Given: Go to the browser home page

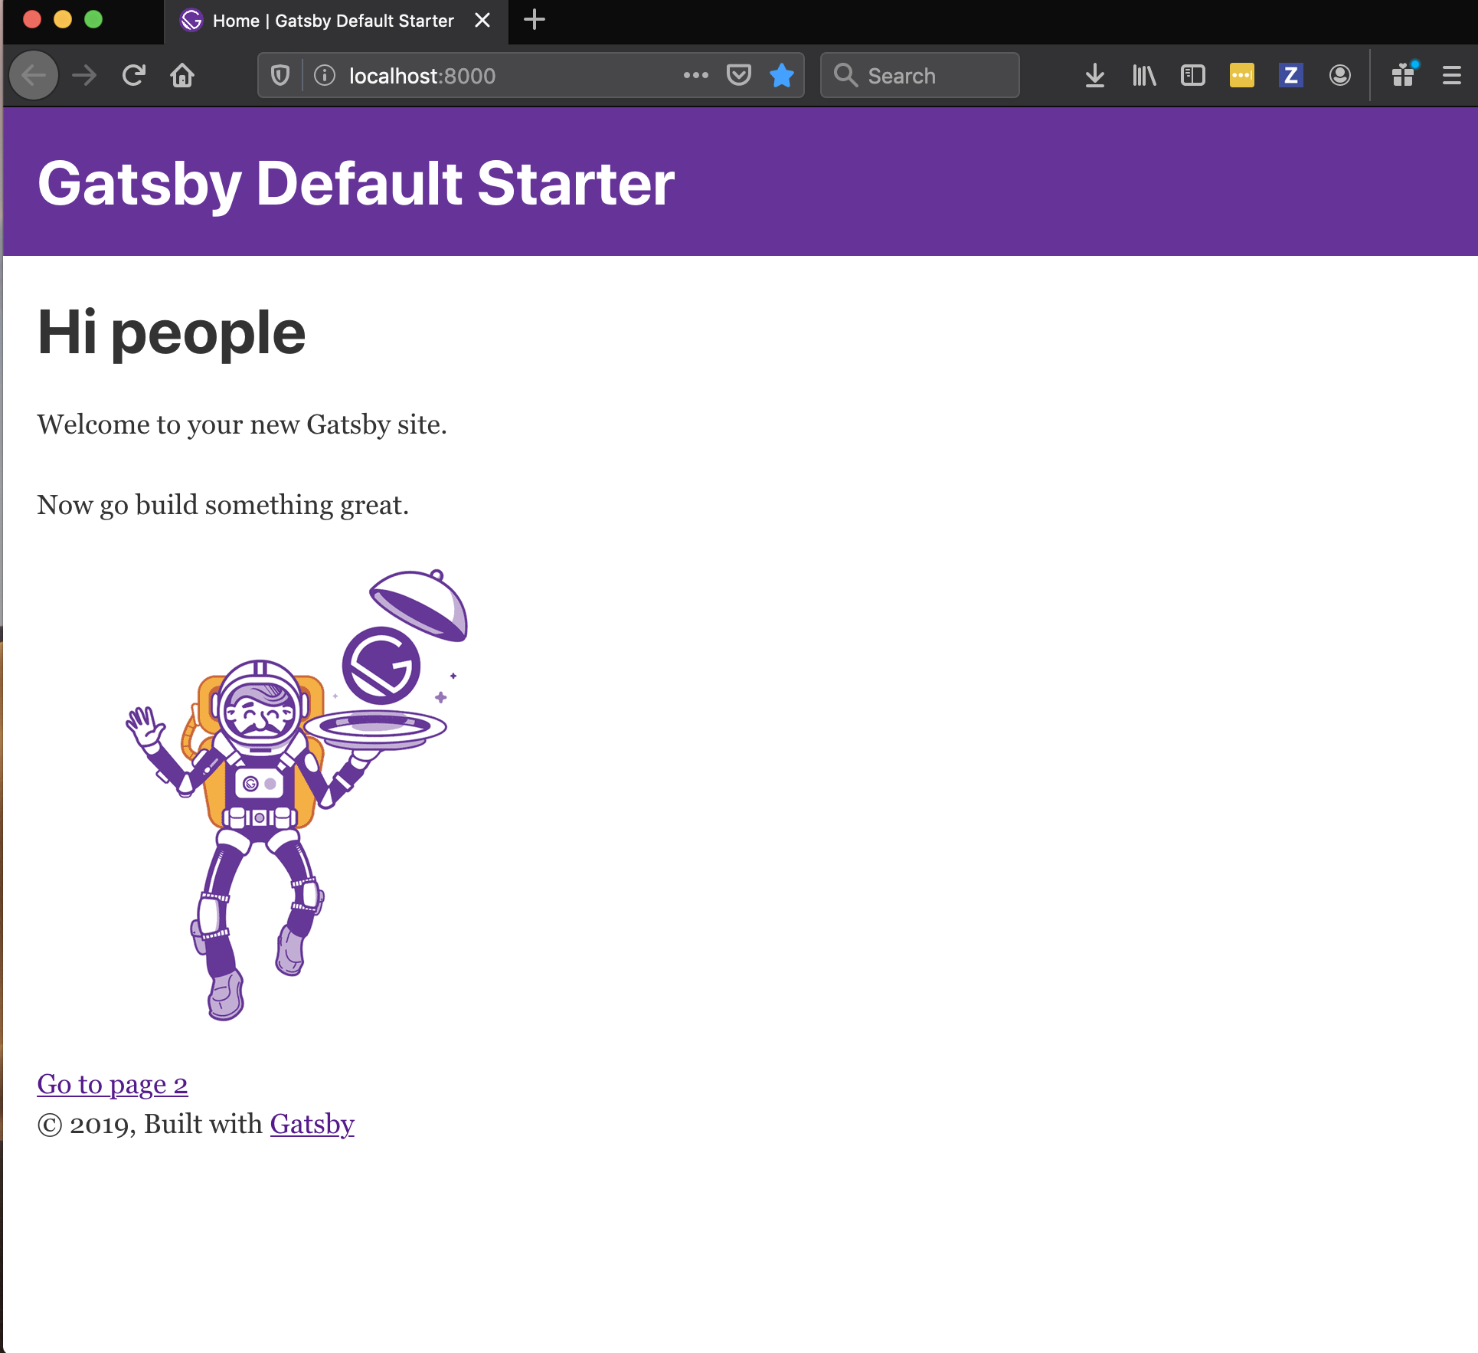Looking at the screenshot, I should point(182,75).
